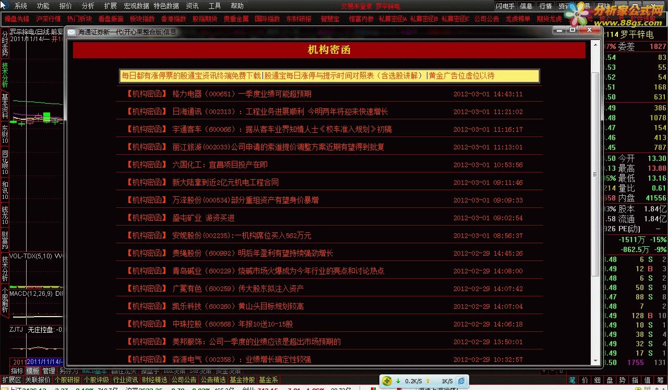Select 热门析块 in the red toolbar

pyautogui.click(x=79, y=19)
